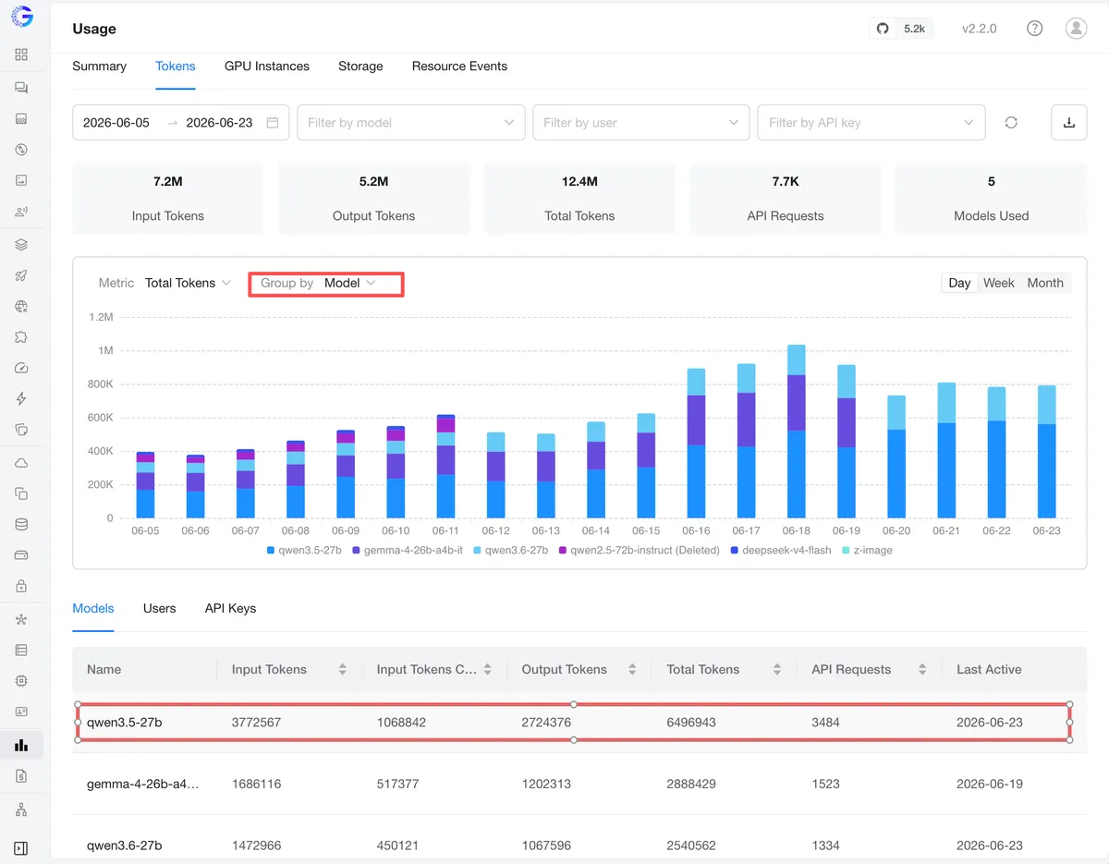This screenshot has height=864, width=1109.
Task: Click the download export icon button
Action: pyautogui.click(x=1069, y=122)
